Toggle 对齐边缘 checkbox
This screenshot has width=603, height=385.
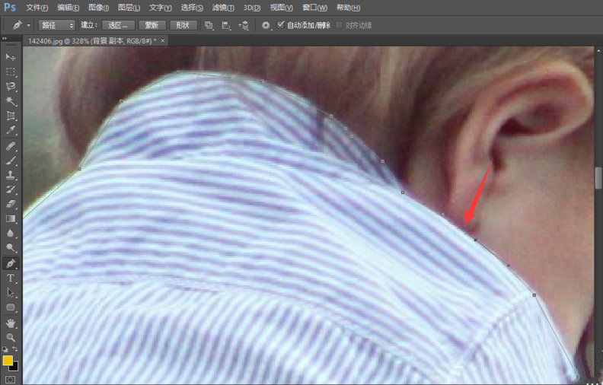tap(339, 25)
